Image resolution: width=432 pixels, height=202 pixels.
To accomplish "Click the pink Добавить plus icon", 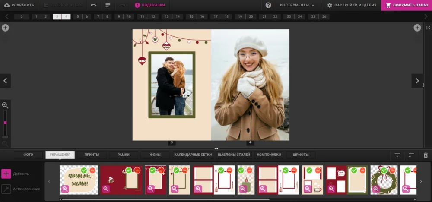I will click(6, 174).
